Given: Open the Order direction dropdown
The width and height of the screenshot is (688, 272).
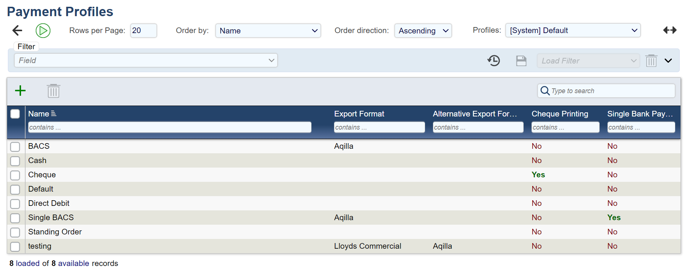Looking at the screenshot, I should 423,30.
